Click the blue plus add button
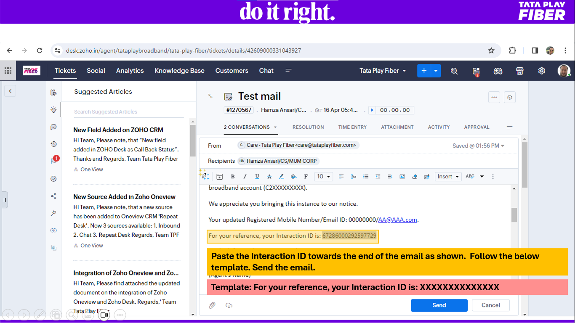Image resolution: width=575 pixels, height=323 pixels. point(424,71)
